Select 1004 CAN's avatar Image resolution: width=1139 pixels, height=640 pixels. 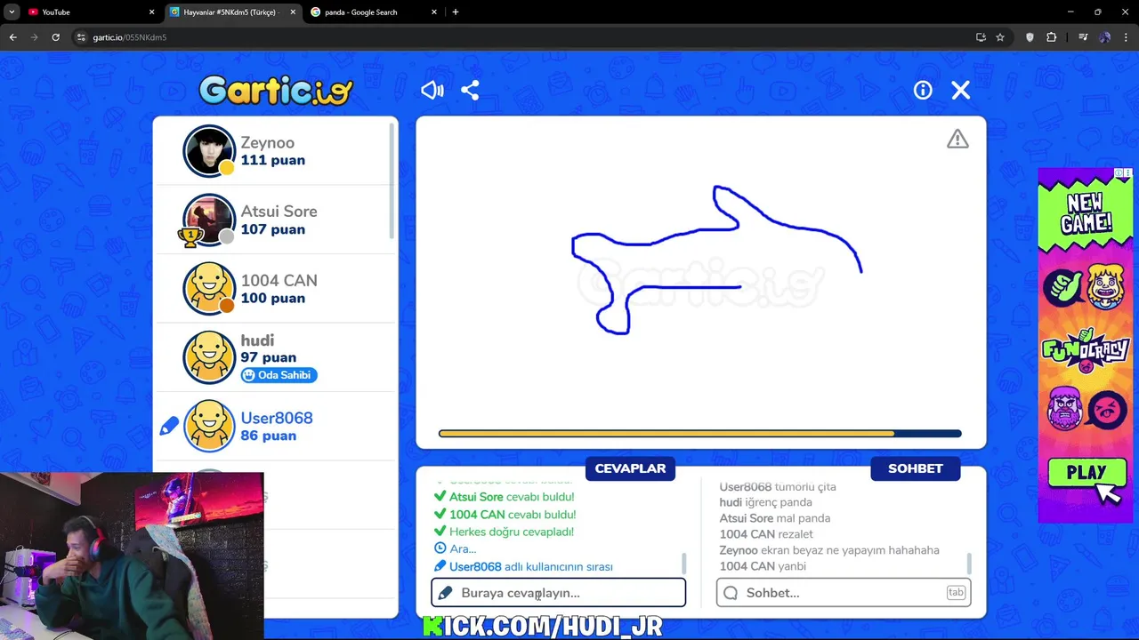[209, 288]
